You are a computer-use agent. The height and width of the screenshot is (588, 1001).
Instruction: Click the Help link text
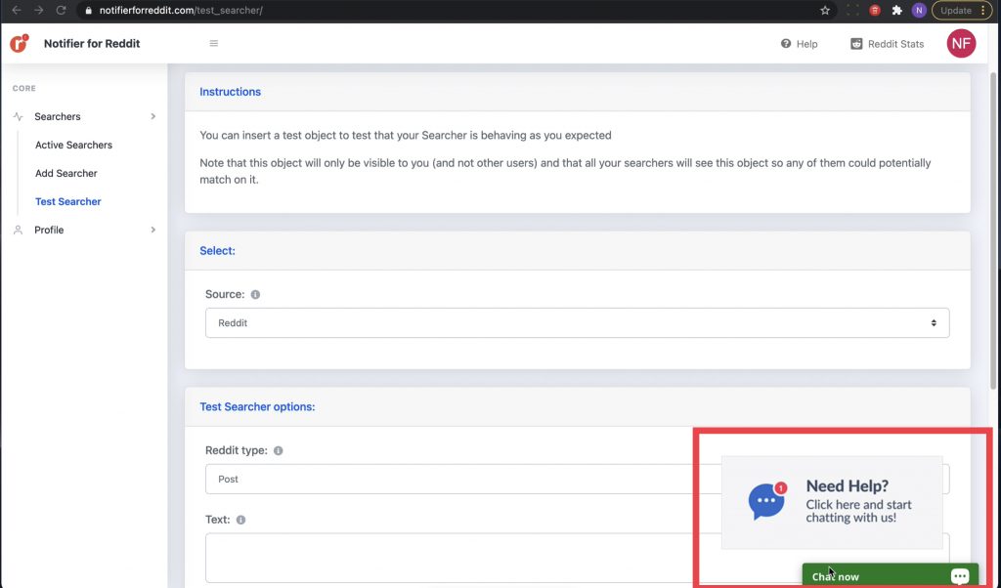[806, 44]
